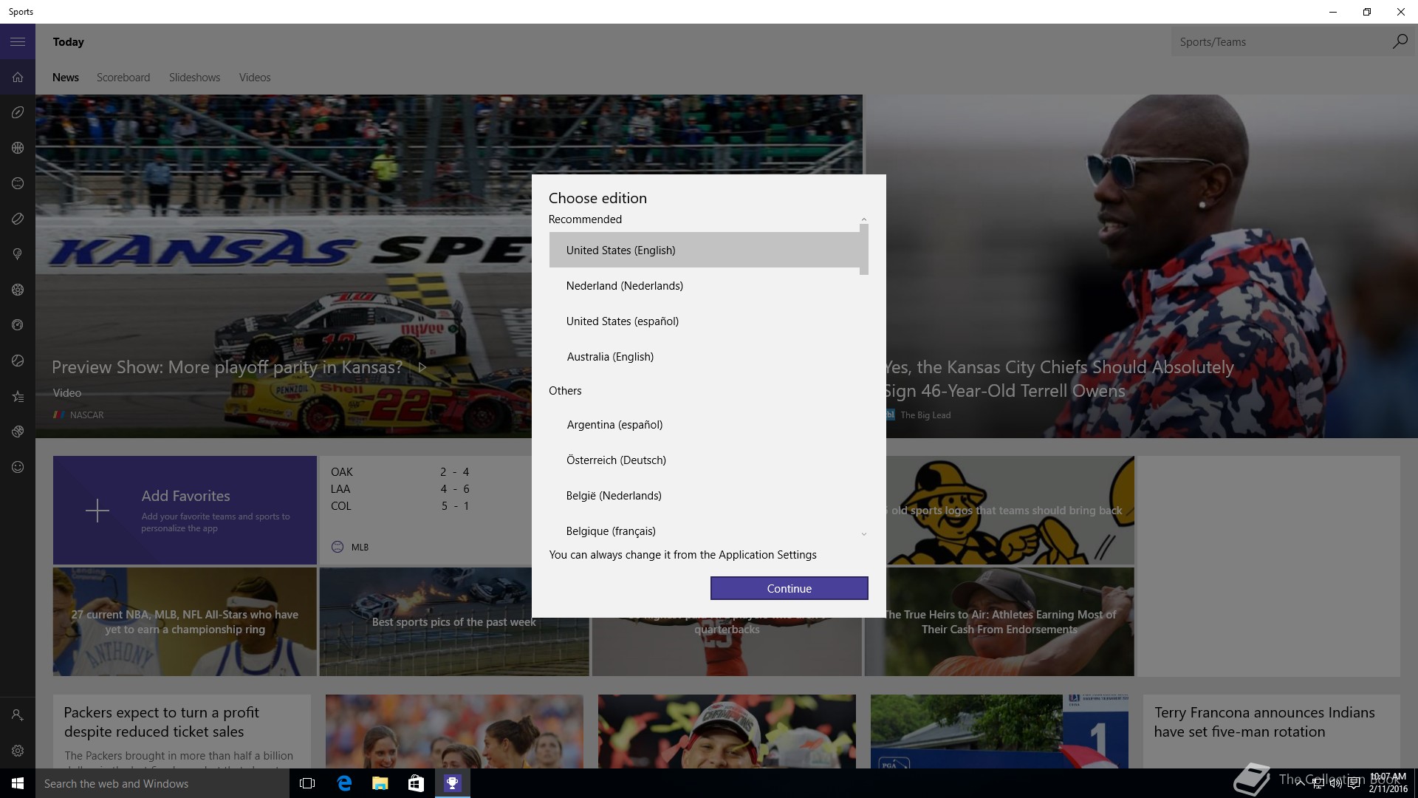
Task: Click The Big Lead source label
Action: click(x=925, y=415)
